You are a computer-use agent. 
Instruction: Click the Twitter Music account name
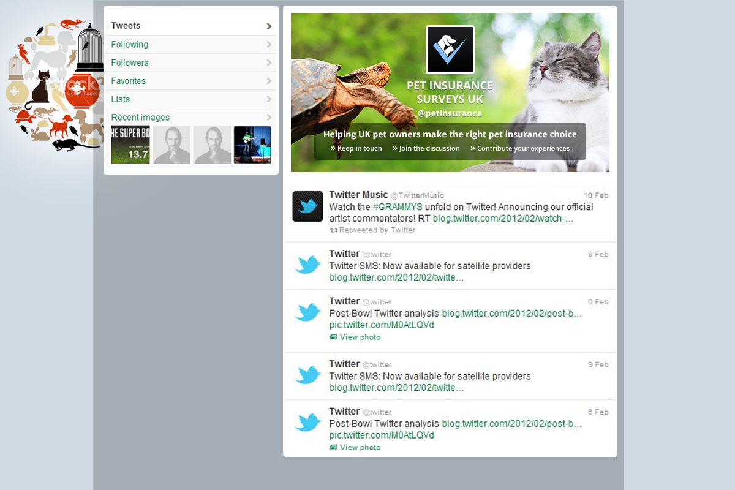click(358, 195)
